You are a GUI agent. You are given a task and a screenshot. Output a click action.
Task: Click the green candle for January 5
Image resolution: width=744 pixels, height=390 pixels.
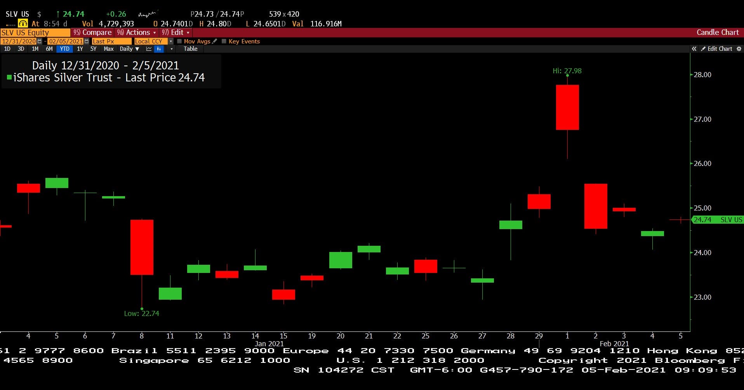(x=57, y=183)
